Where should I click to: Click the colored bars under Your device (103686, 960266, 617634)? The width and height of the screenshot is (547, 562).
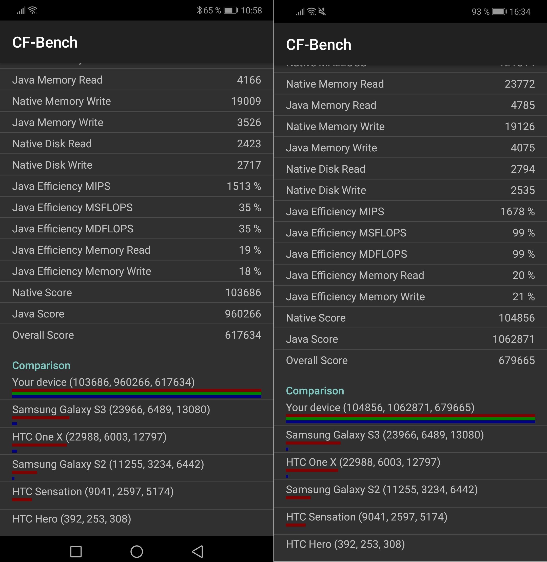136,393
